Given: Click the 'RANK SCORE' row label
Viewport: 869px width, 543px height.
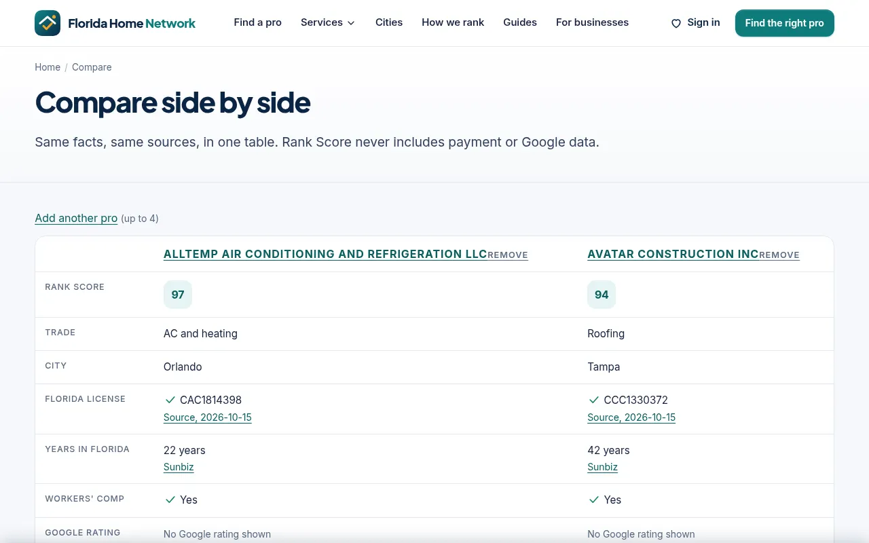Looking at the screenshot, I should (x=75, y=287).
